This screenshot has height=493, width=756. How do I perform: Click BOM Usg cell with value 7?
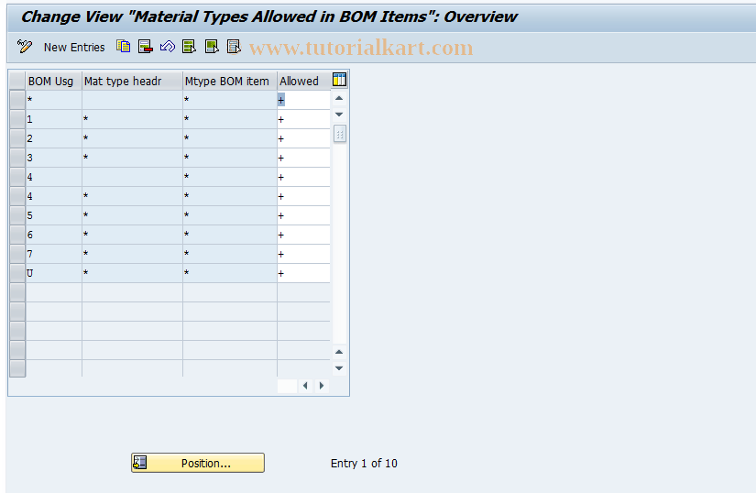(54, 254)
